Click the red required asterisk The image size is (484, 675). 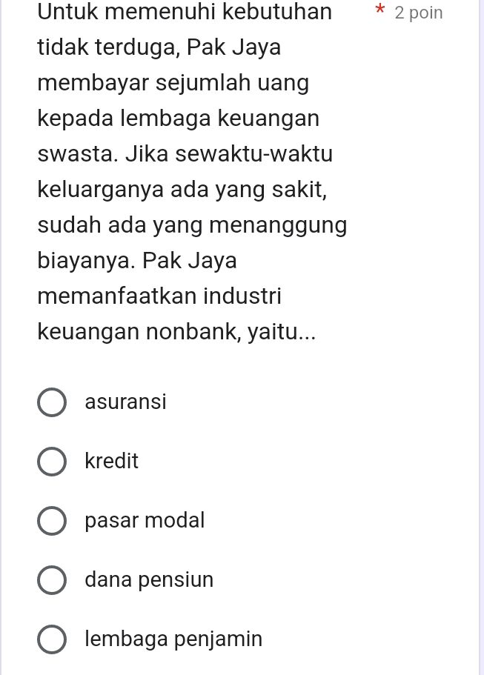pos(380,11)
